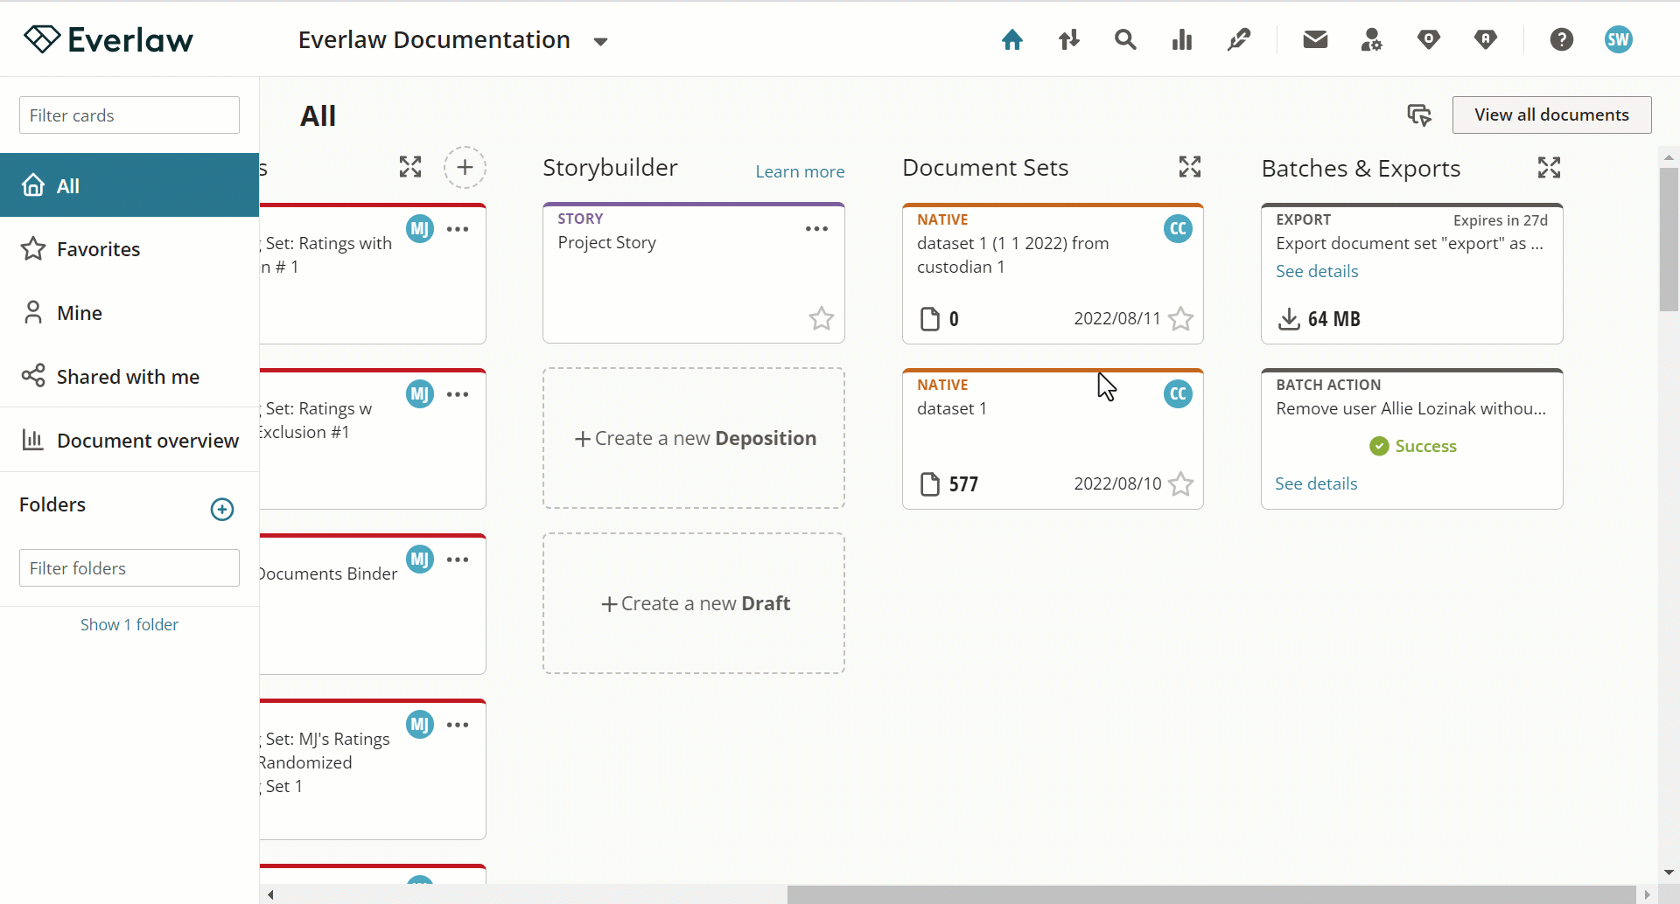Open three-dot menu on Documents Binder card
The height and width of the screenshot is (904, 1680).
(x=458, y=560)
